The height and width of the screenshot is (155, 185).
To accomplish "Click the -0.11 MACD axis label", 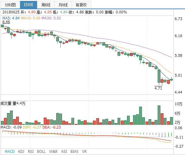I will click(179, 137).
